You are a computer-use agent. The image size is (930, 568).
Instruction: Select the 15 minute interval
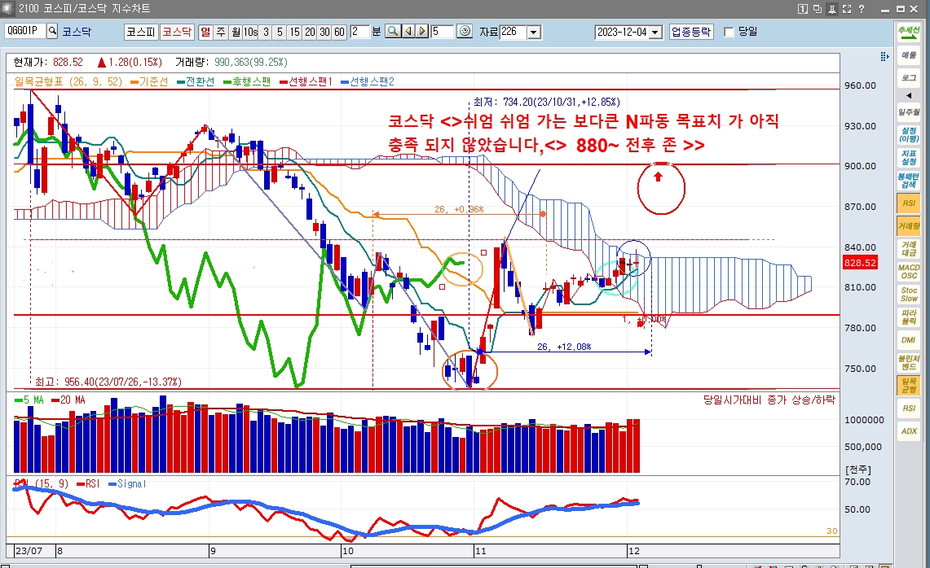click(x=295, y=32)
